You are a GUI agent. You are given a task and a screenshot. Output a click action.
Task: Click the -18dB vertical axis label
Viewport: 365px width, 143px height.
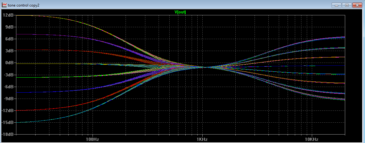[x=8, y=135]
